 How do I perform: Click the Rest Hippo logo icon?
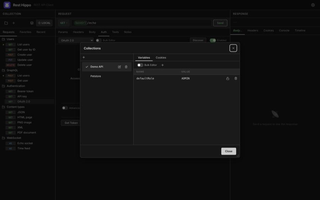[x=7, y=5]
